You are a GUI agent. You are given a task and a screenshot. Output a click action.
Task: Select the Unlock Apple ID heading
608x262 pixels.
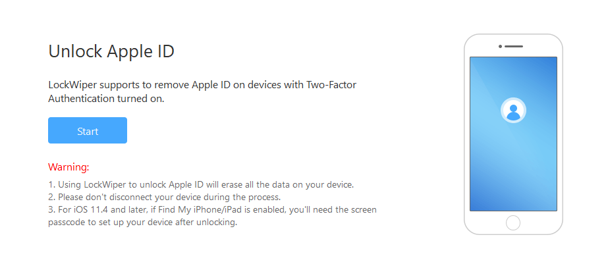[x=111, y=51]
